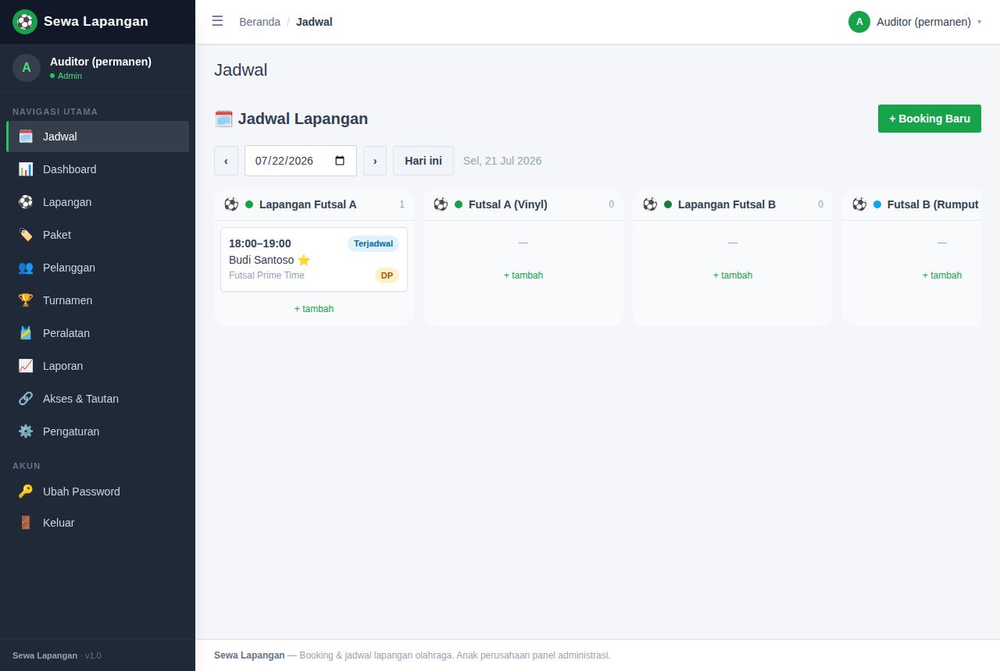Screen dimensions: 1000x671
Task: Open the Auditor (permanen) user dropdown
Action: 915,22
